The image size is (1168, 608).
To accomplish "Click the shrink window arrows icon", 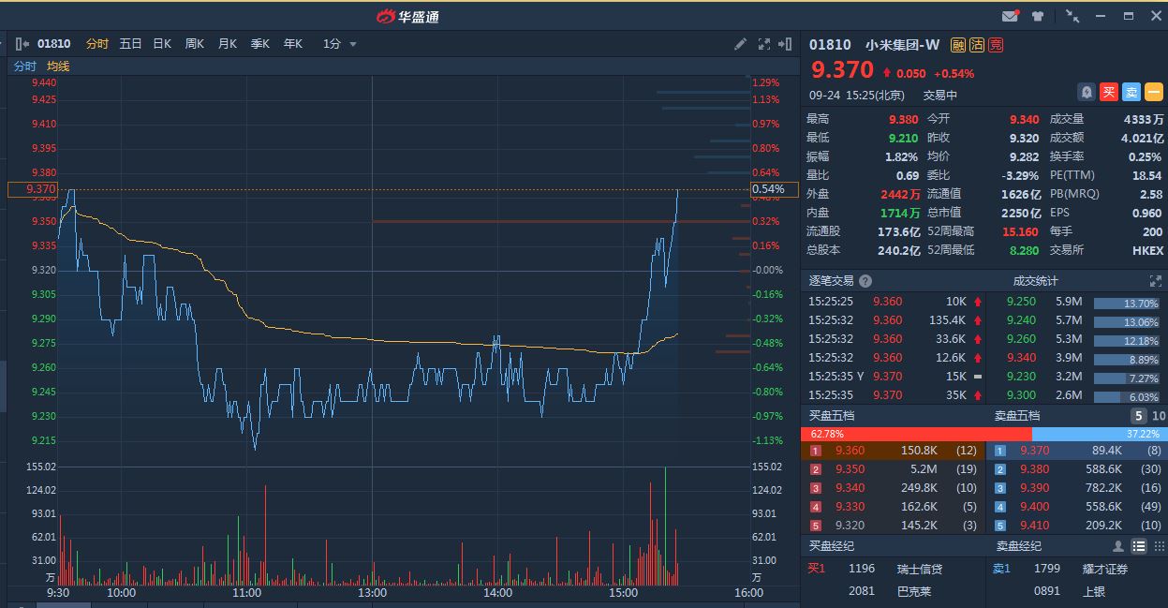I will coord(1072,16).
